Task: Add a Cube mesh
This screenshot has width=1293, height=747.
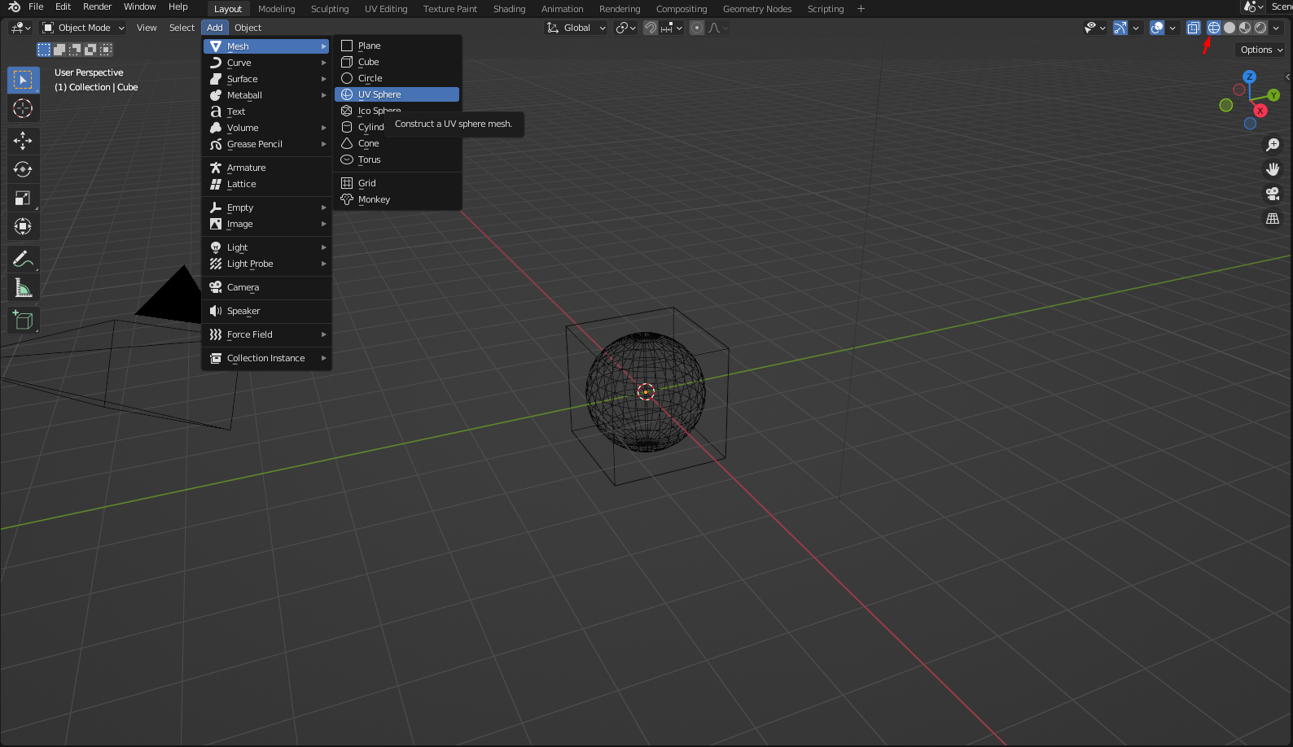Action: point(397,62)
